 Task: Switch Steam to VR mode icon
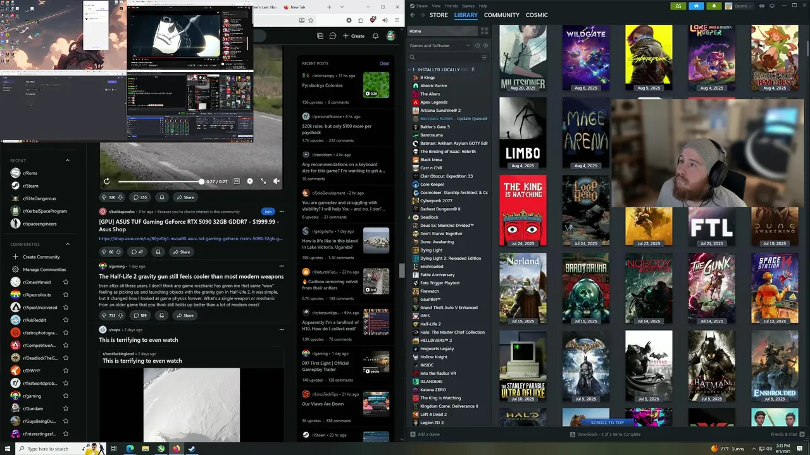pos(761,6)
